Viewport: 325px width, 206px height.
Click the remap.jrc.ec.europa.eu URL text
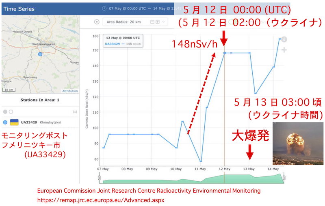click(x=101, y=200)
